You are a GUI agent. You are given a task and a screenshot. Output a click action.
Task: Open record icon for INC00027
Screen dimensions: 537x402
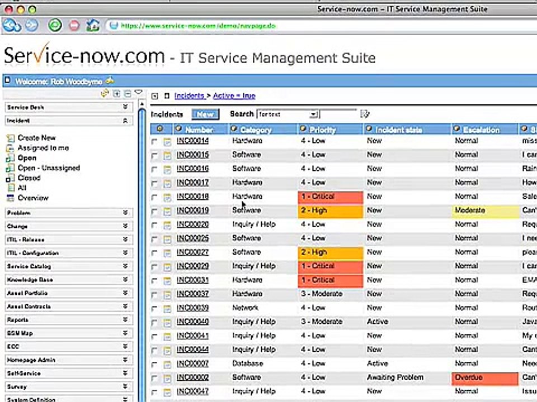[167, 253]
